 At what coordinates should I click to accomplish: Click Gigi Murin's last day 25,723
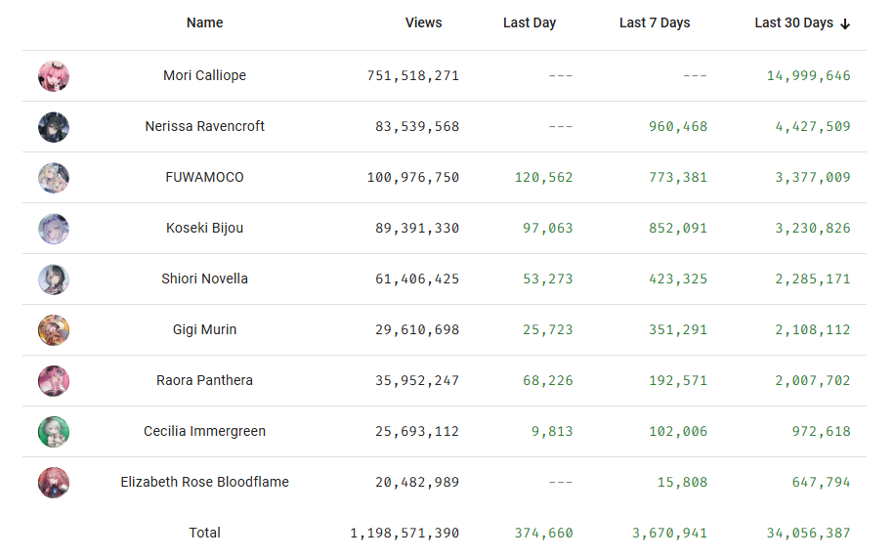coord(547,330)
